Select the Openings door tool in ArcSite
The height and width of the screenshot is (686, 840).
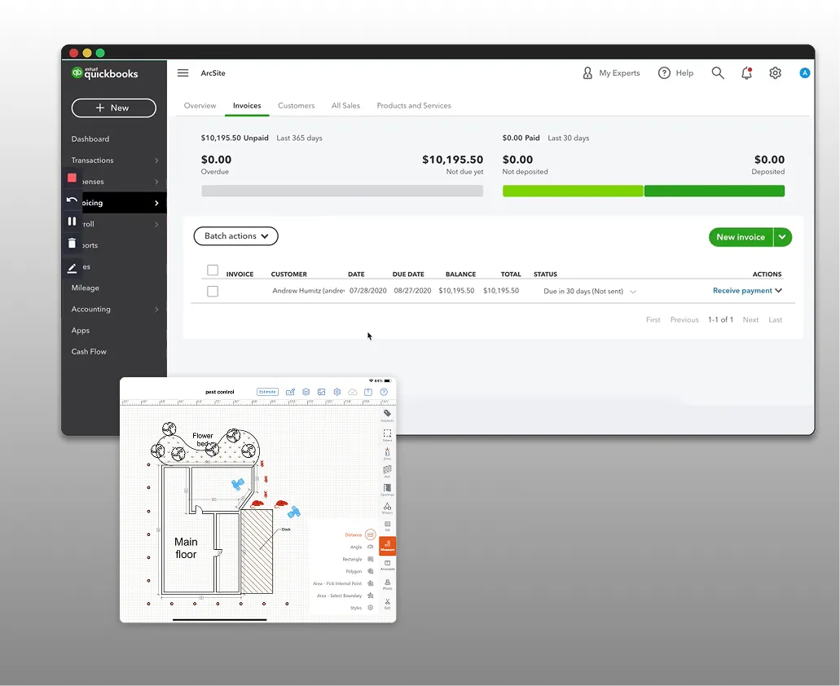tap(387, 490)
